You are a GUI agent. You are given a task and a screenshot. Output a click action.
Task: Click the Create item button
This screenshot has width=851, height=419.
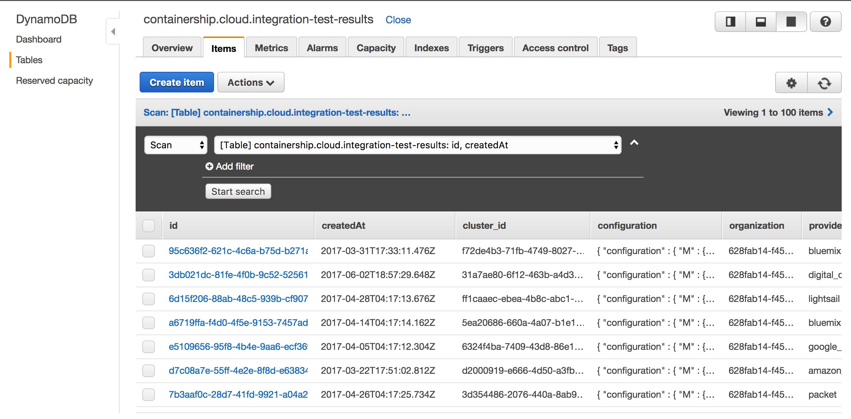click(177, 82)
